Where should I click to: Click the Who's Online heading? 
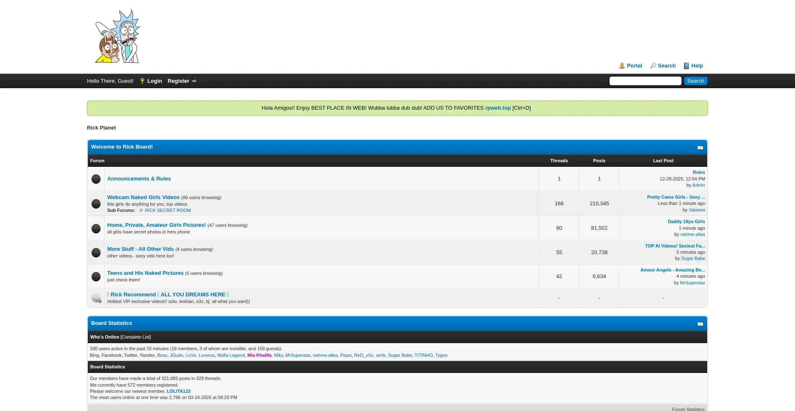[104, 337]
